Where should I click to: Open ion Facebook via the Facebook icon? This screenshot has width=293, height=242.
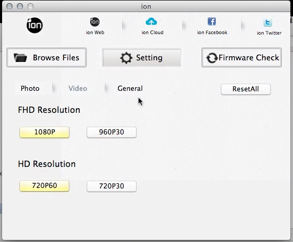pyautogui.click(x=212, y=22)
